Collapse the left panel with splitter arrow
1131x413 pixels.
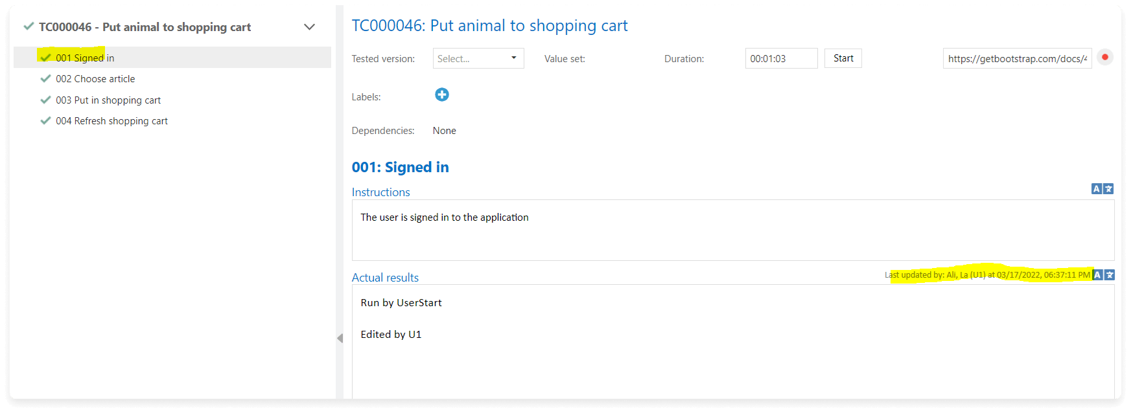pos(340,338)
